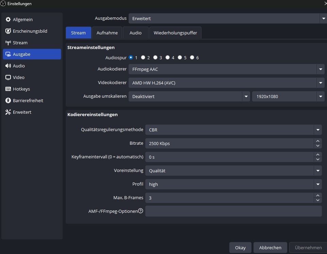
Task: Choose Audiospur track 4
Action: point(168,58)
